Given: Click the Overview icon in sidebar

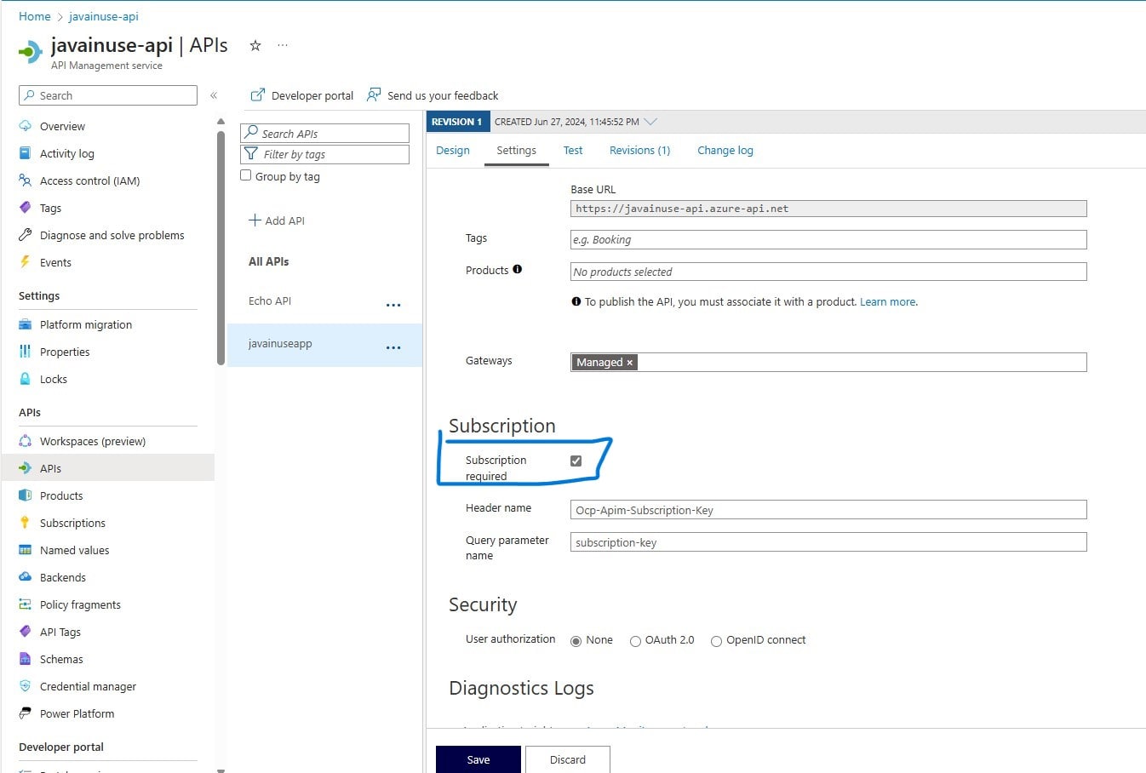Looking at the screenshot, I should coord(25,126).
